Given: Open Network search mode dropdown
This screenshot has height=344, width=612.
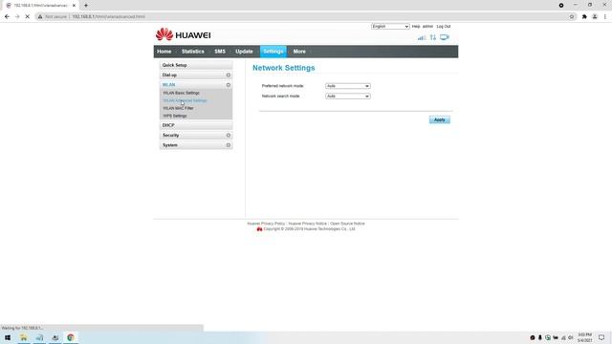Looking at the screenshot, I should pos(348,96).
